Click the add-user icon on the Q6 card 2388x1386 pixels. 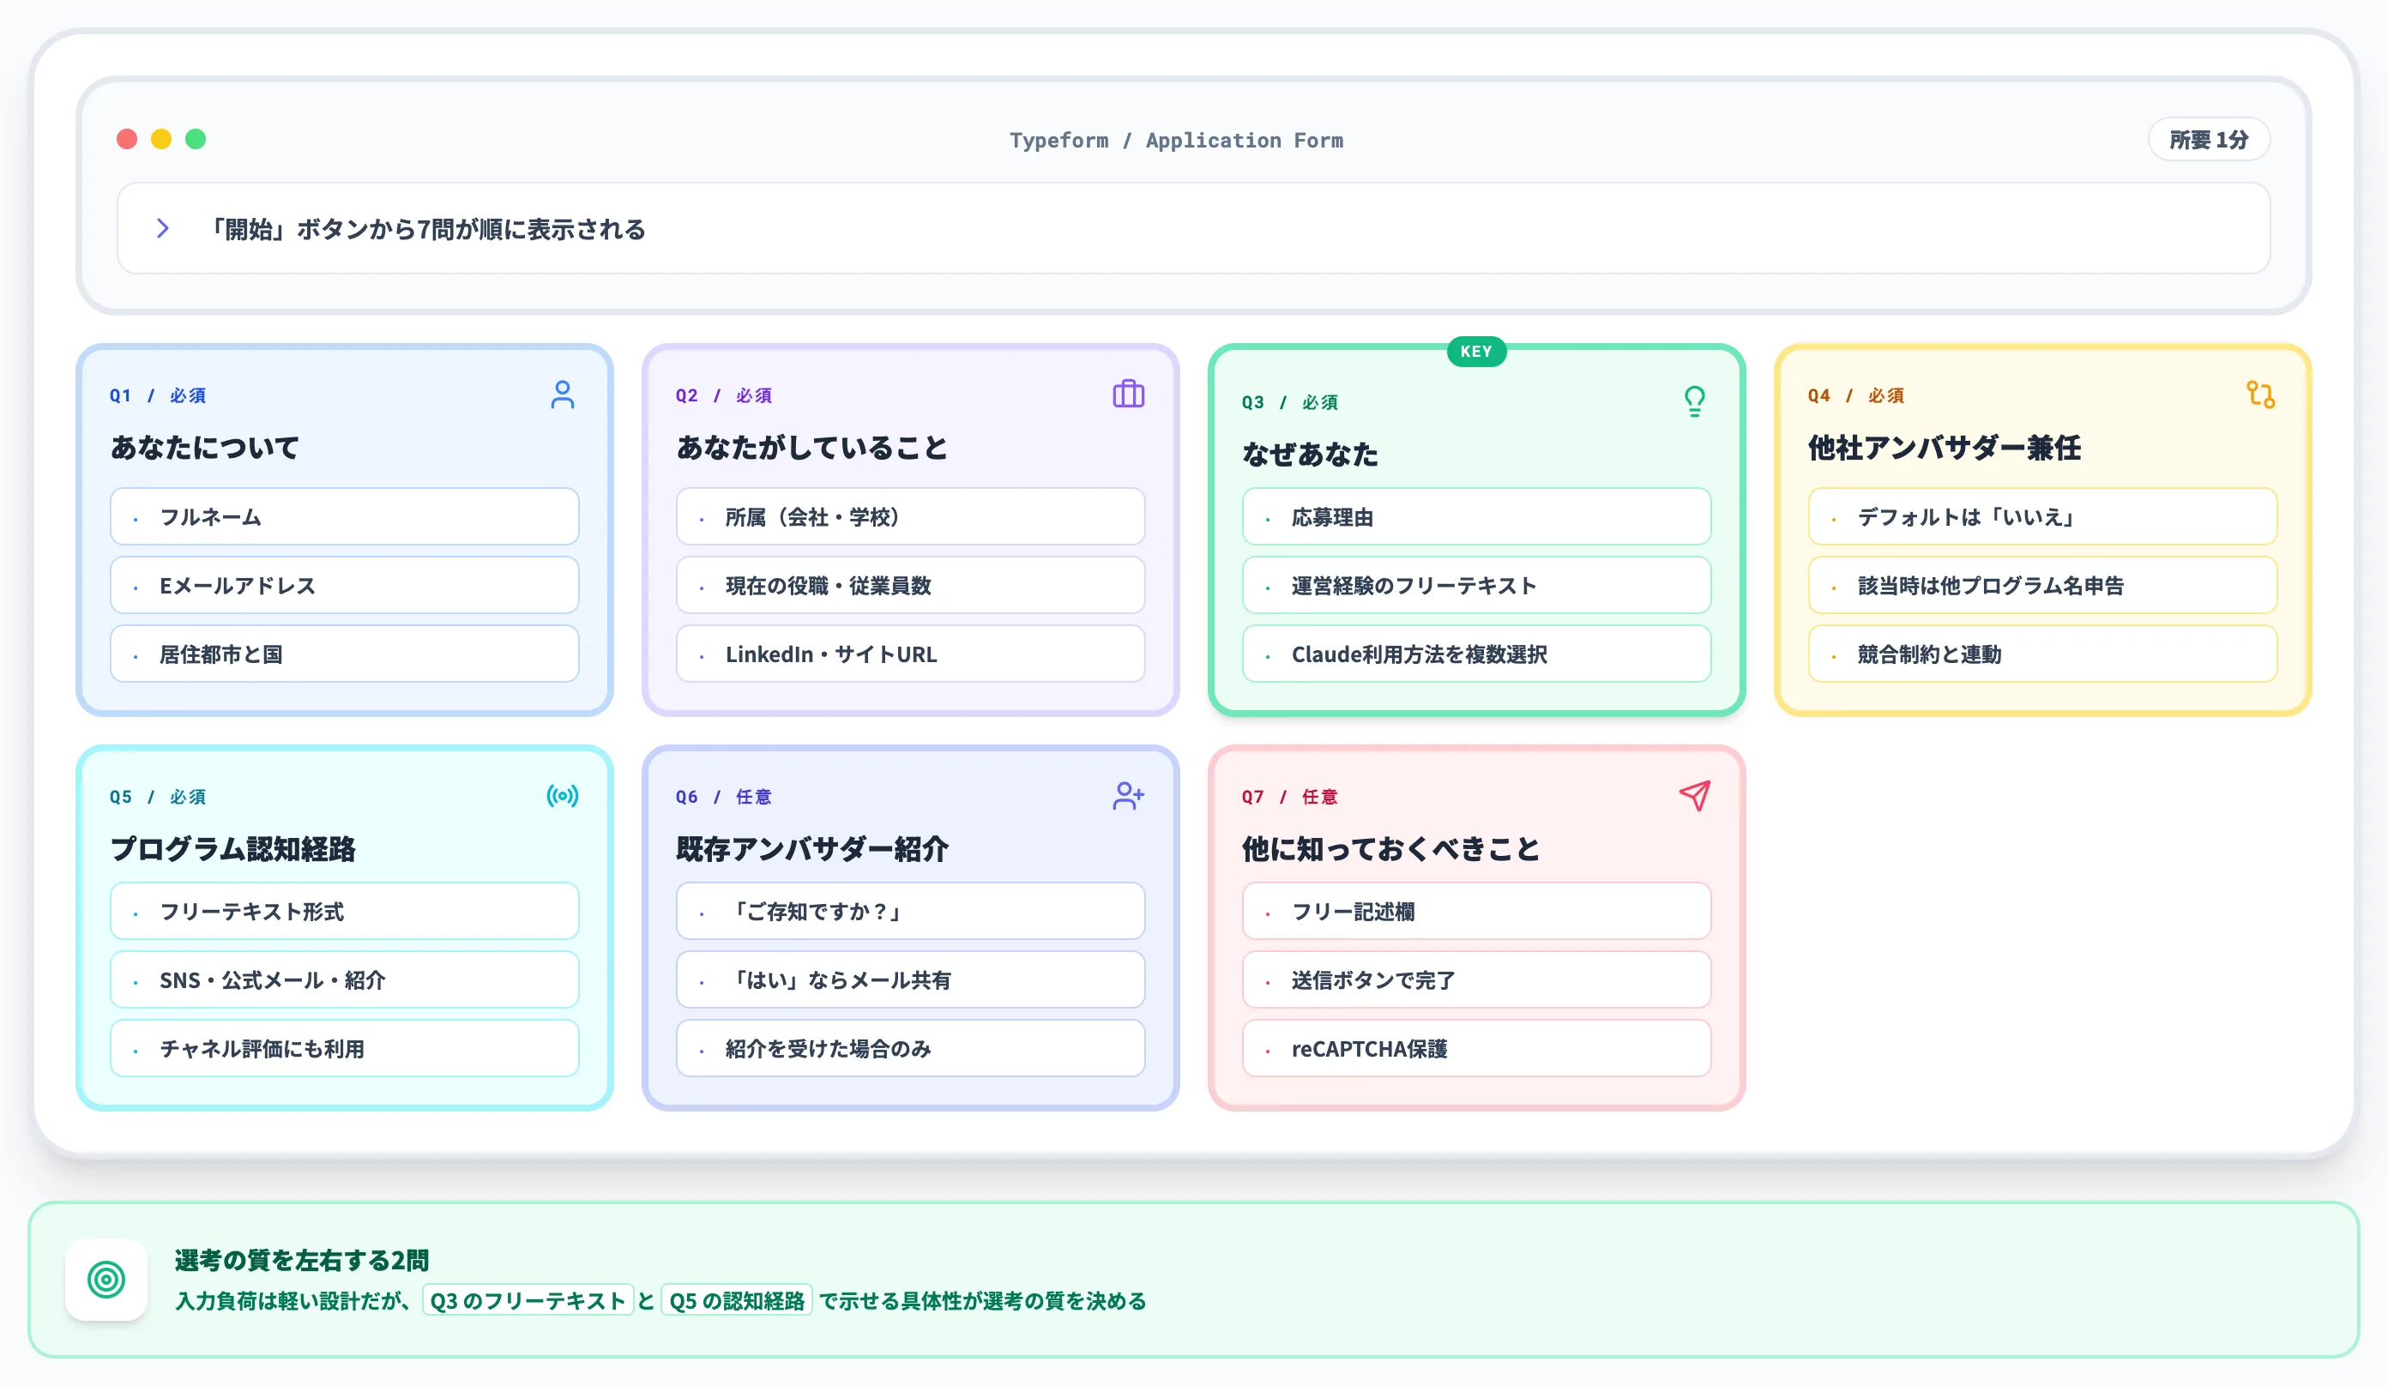coord(1128,796)
